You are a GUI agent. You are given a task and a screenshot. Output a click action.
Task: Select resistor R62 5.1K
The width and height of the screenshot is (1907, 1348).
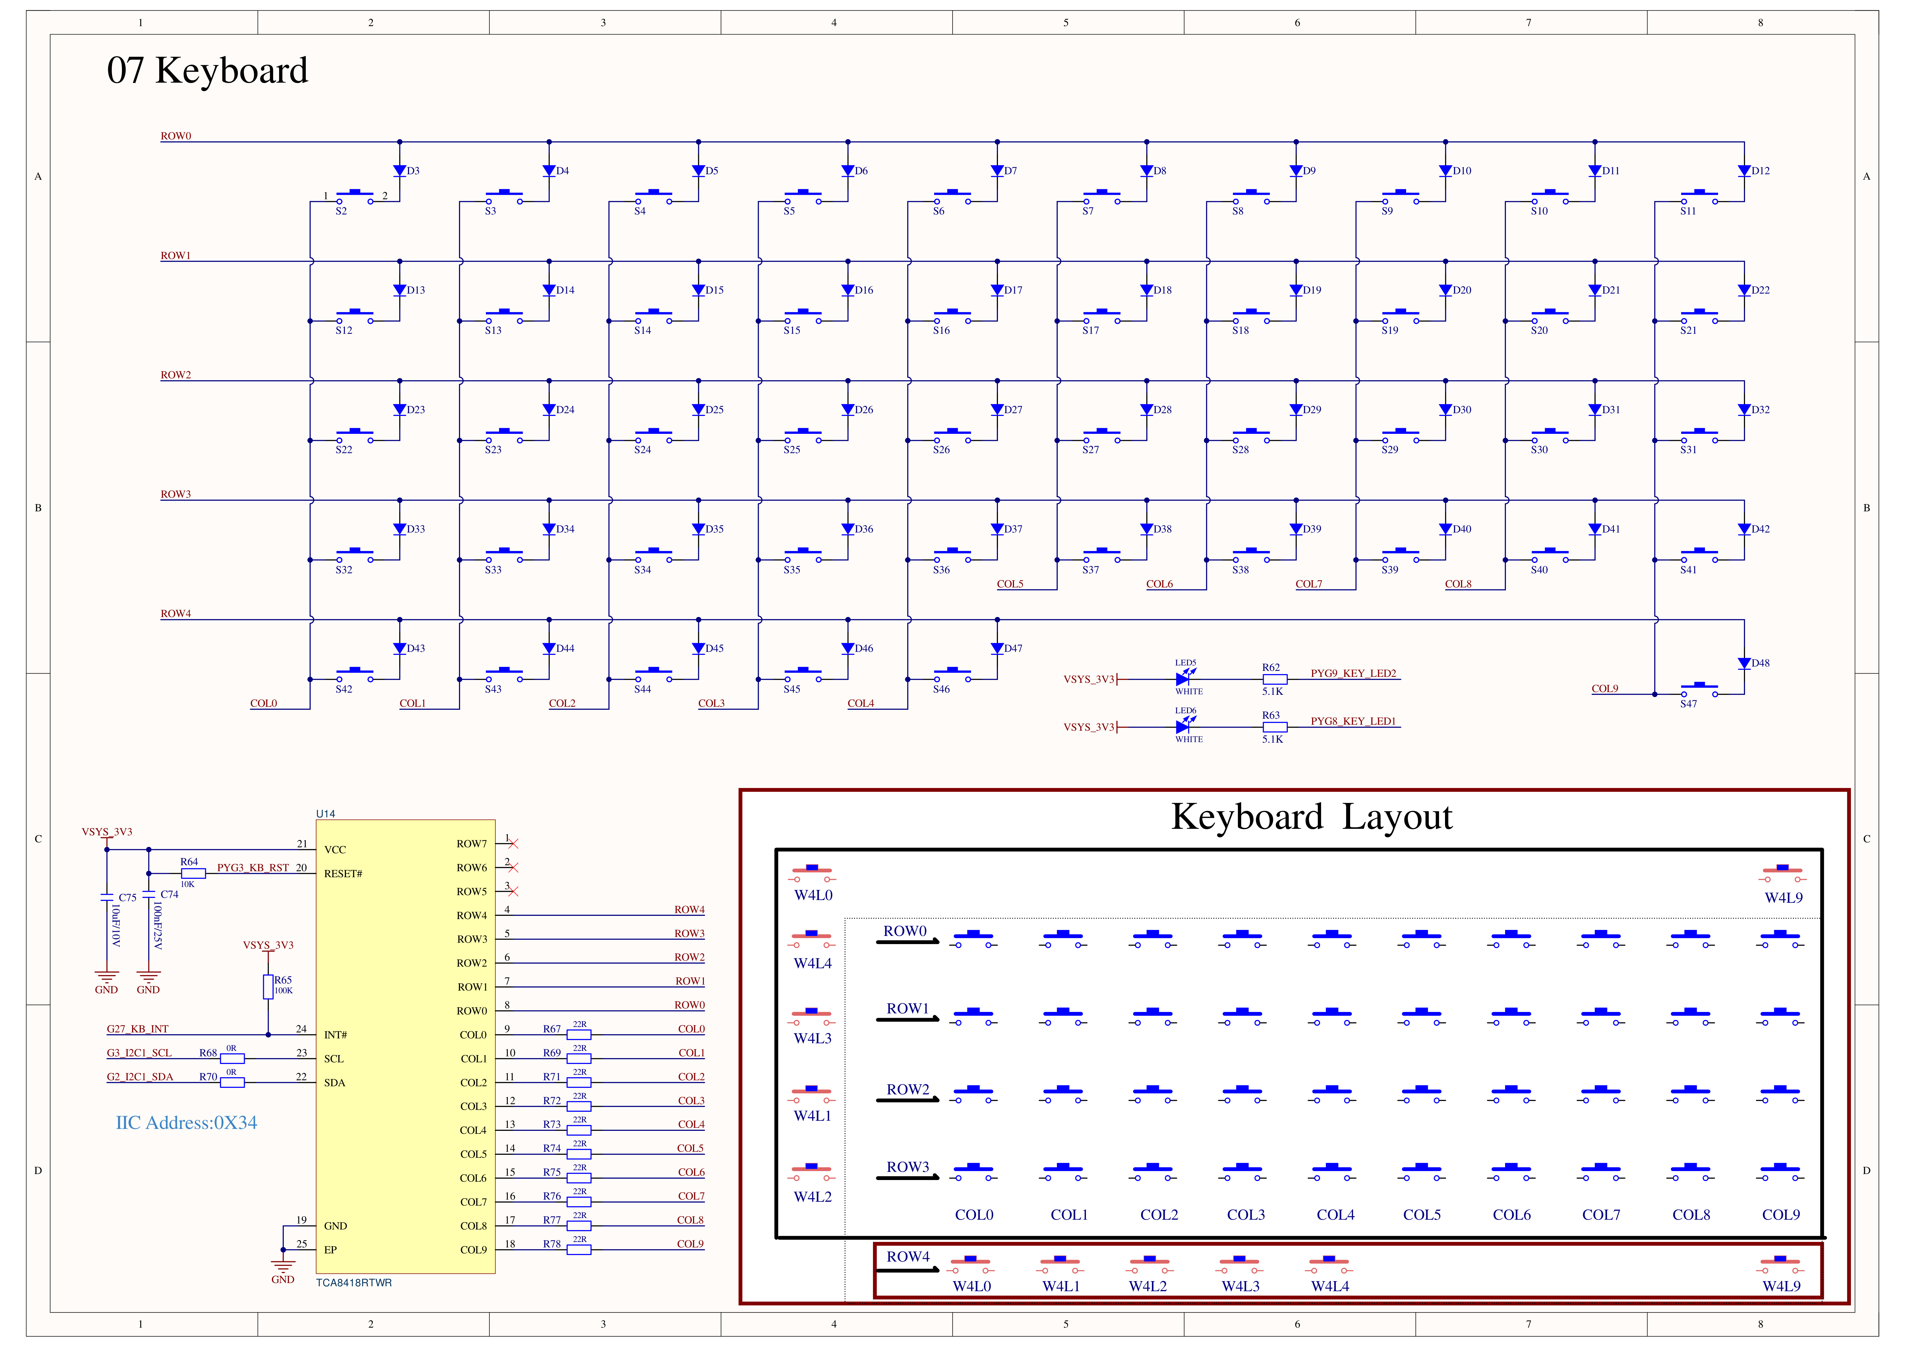tap(1275, 679)
